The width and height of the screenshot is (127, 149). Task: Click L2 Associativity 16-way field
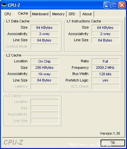[45, 74]
